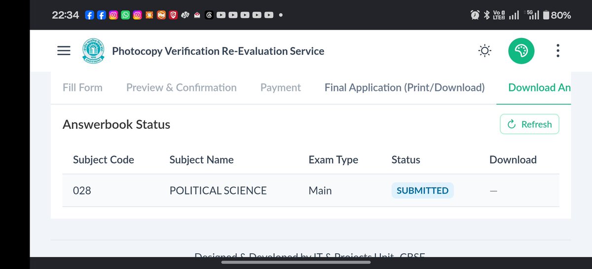
Task: Click the Main exam type cell
Action: click(x=320, y=191)
